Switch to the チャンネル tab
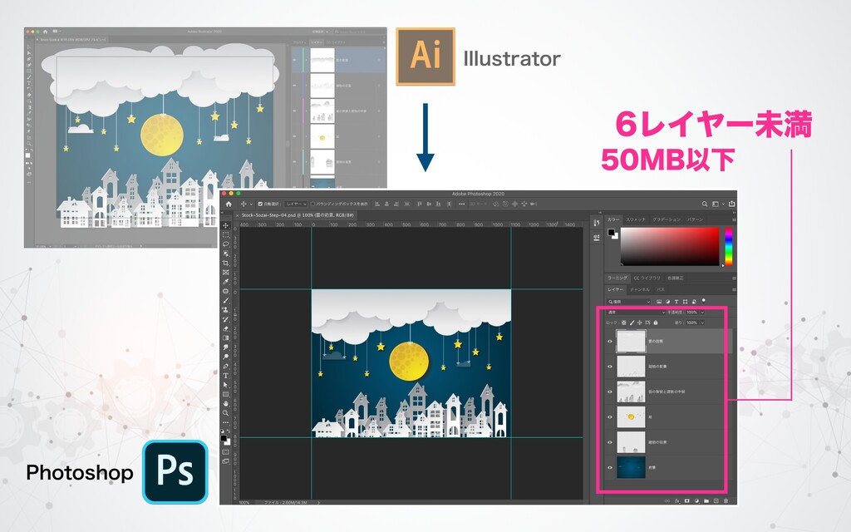The image size is (851, 532). [x=640, y=290]
